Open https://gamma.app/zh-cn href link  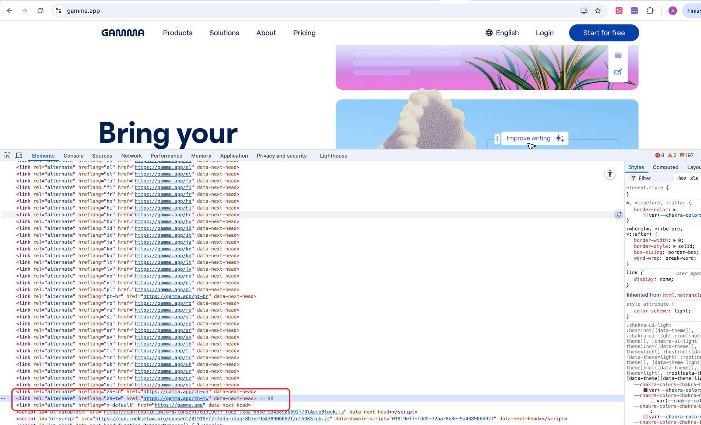pos(176,391)
